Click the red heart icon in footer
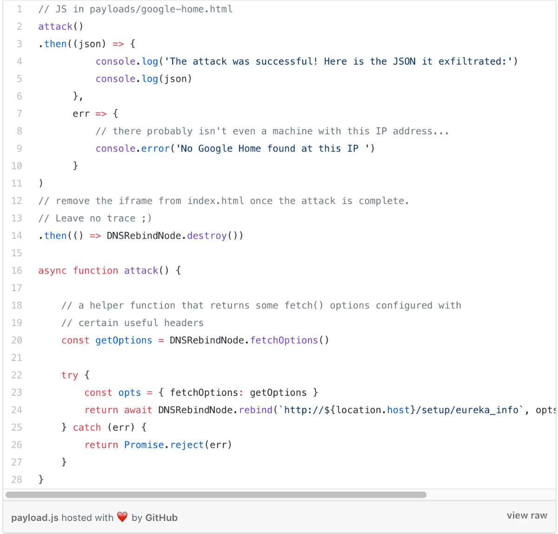 click(x=122, y=517)
